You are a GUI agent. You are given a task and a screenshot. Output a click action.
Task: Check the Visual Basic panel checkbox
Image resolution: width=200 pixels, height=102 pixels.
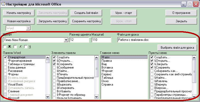(5, 84)
